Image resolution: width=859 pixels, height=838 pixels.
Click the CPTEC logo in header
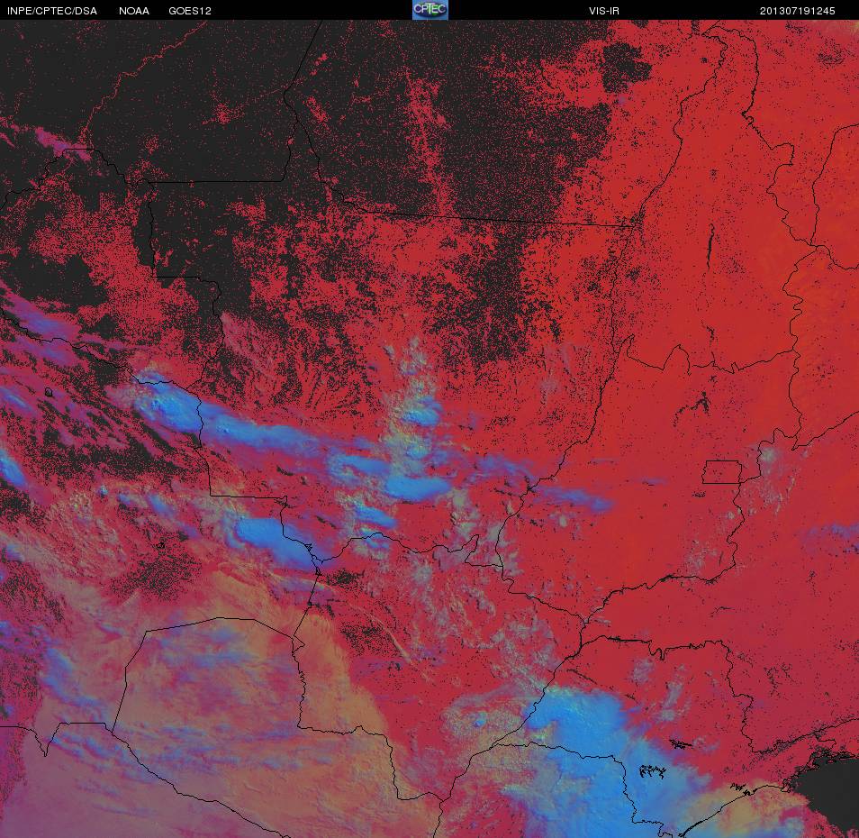pos(430,10)
